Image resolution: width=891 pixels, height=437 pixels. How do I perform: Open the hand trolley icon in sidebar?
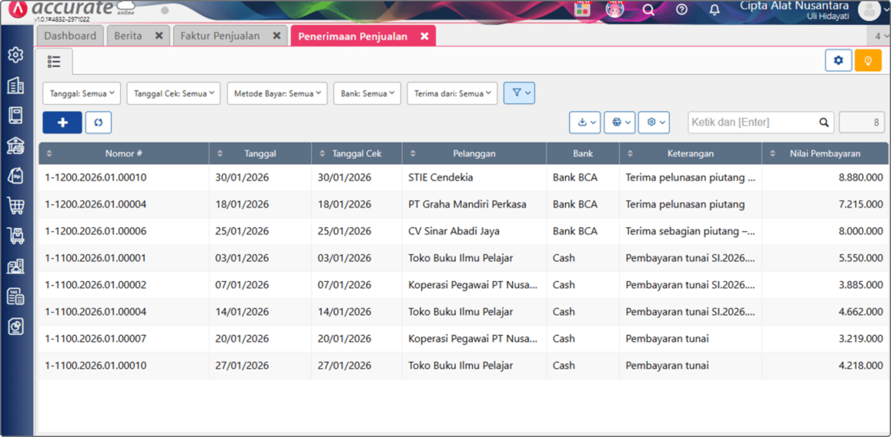(x=16, y=236)
